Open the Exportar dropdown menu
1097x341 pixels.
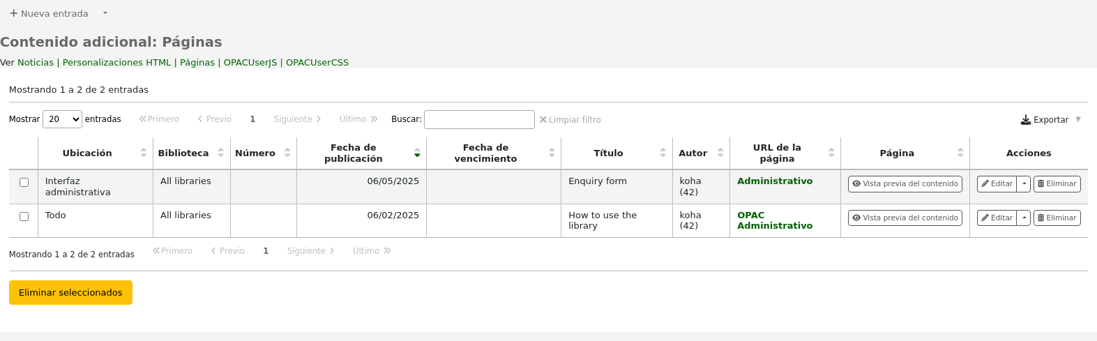click(1050, 120)
